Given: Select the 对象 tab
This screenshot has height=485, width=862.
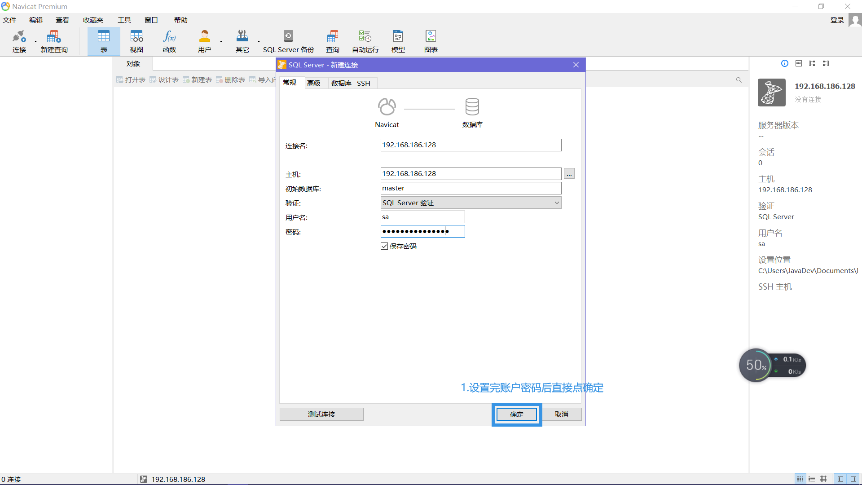Looking at the screenshot, I should click(133, 64).
